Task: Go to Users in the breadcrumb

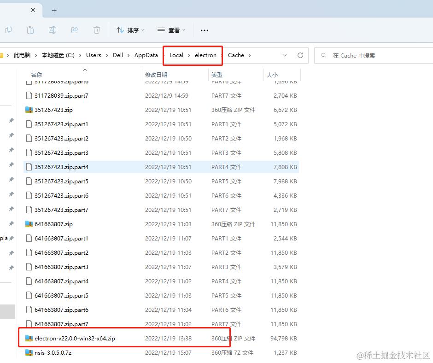Action: coord(94,55)
